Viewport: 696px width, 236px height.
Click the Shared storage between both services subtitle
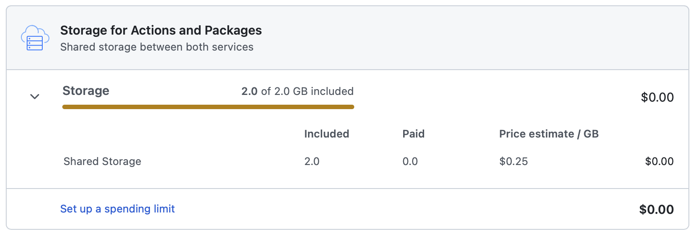click(x=157, y=47)
